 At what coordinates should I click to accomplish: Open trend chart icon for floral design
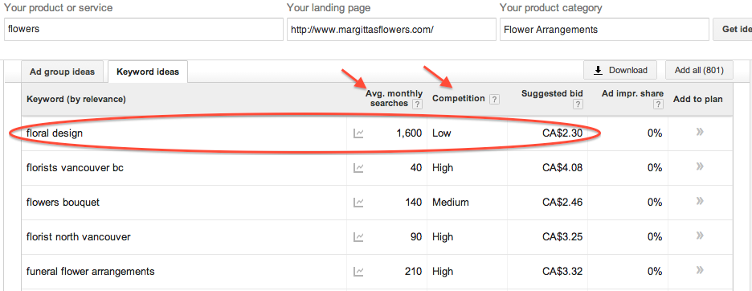tap(358, 133)
